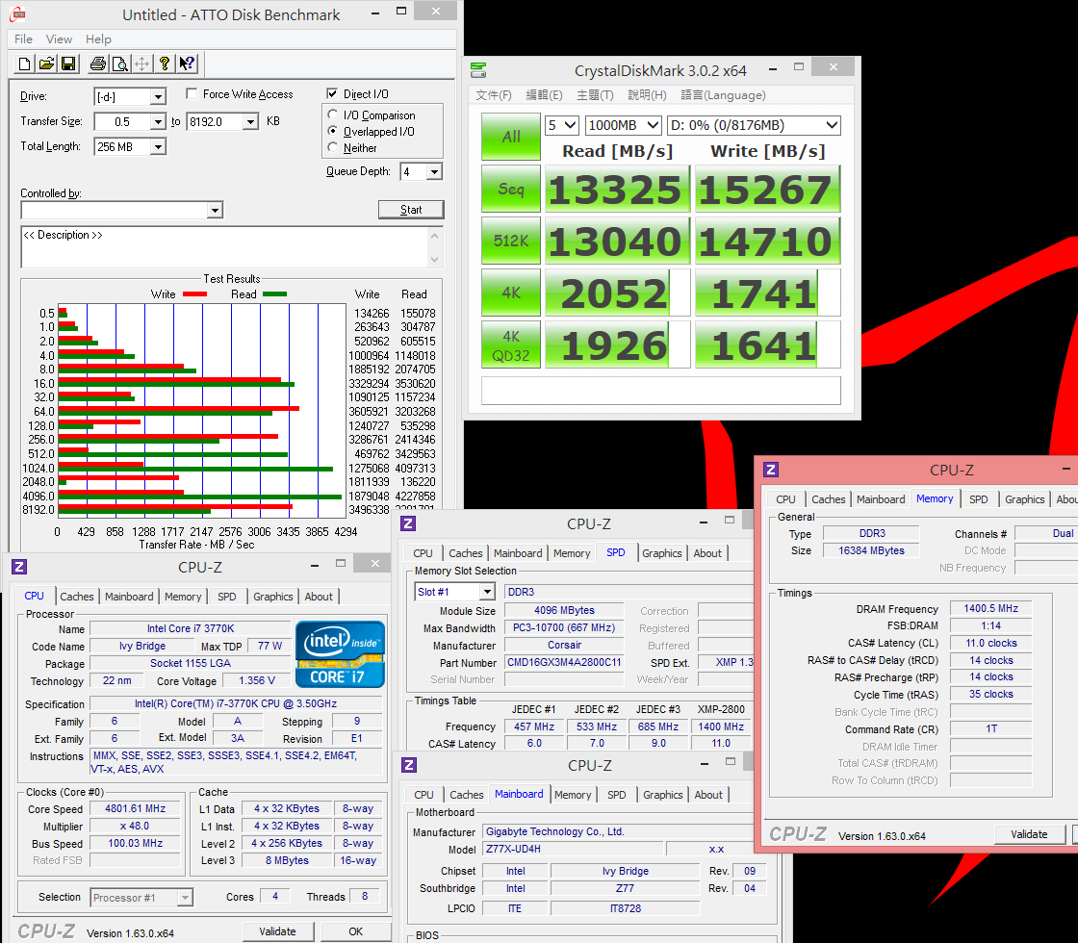Activate the context help arrow-question icon
1078x943 pixels.
pos(187,64)
